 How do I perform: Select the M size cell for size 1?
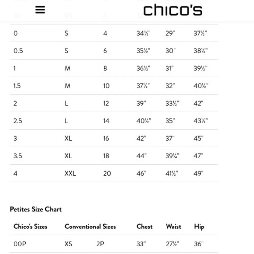click(x=68, y=68)
